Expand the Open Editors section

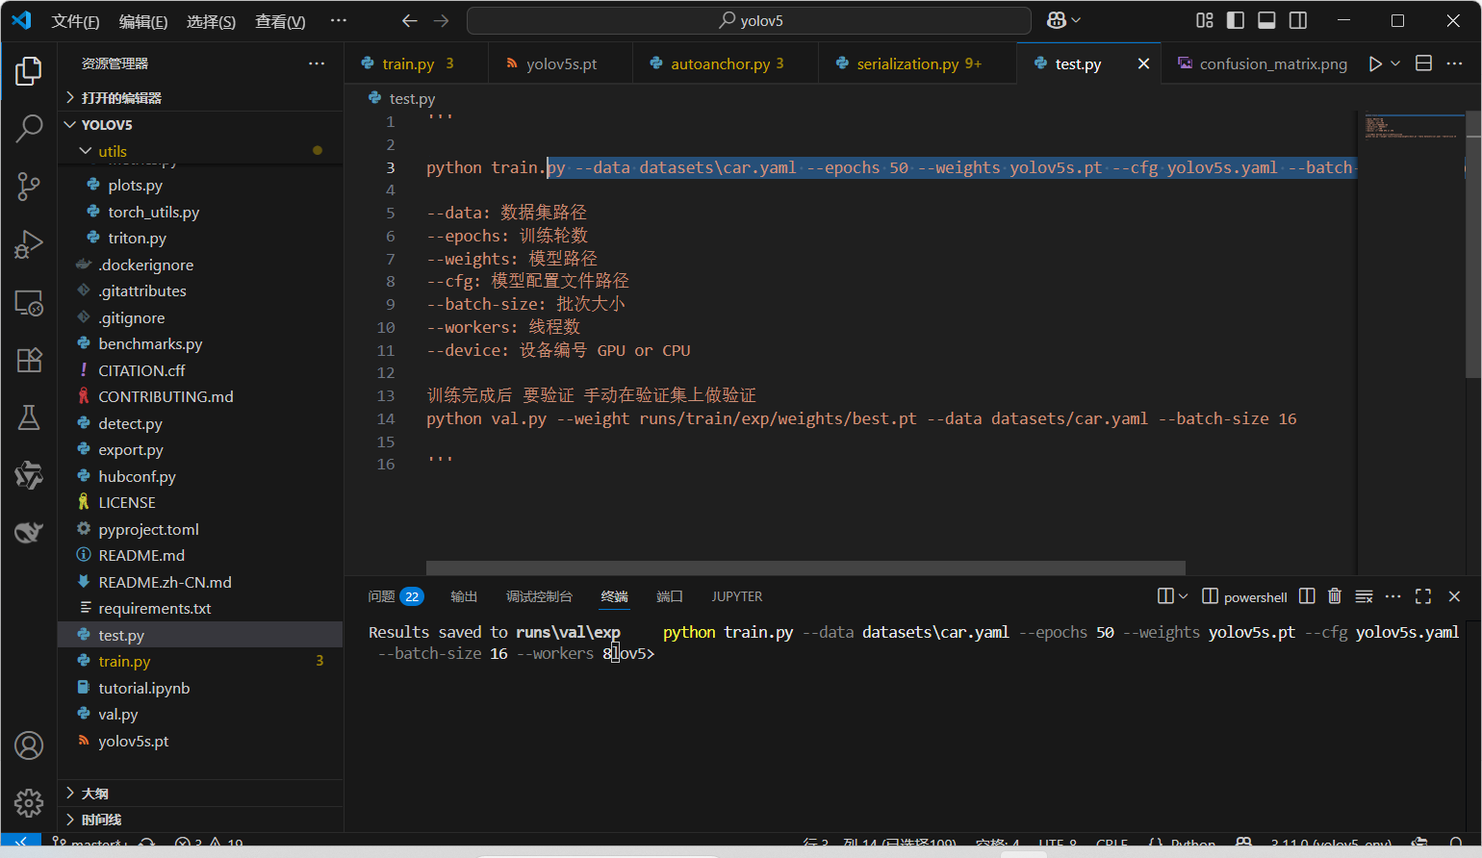coord(200,98)
